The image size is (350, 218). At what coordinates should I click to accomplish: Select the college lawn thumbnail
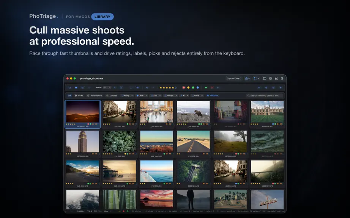click(x=267, y=112)
